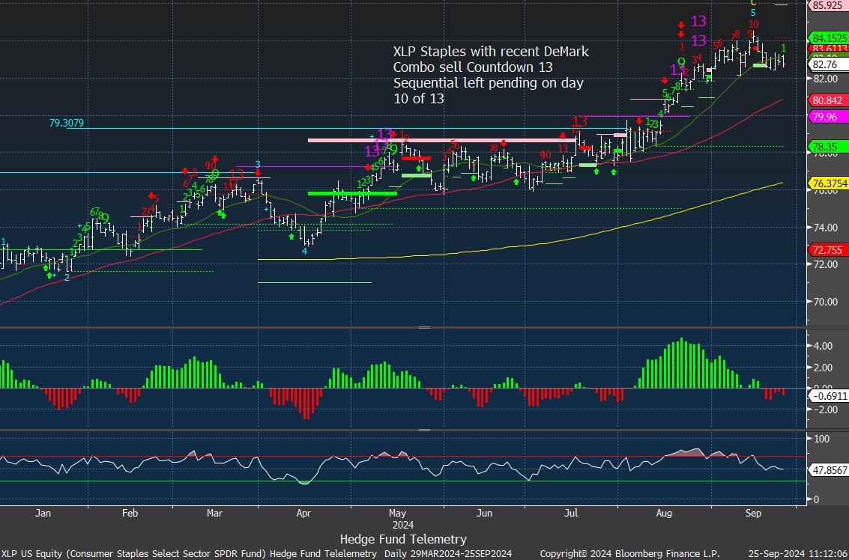Click the red 80.842 moving average tag
The image size is (849, 560).
pos(828,100)
